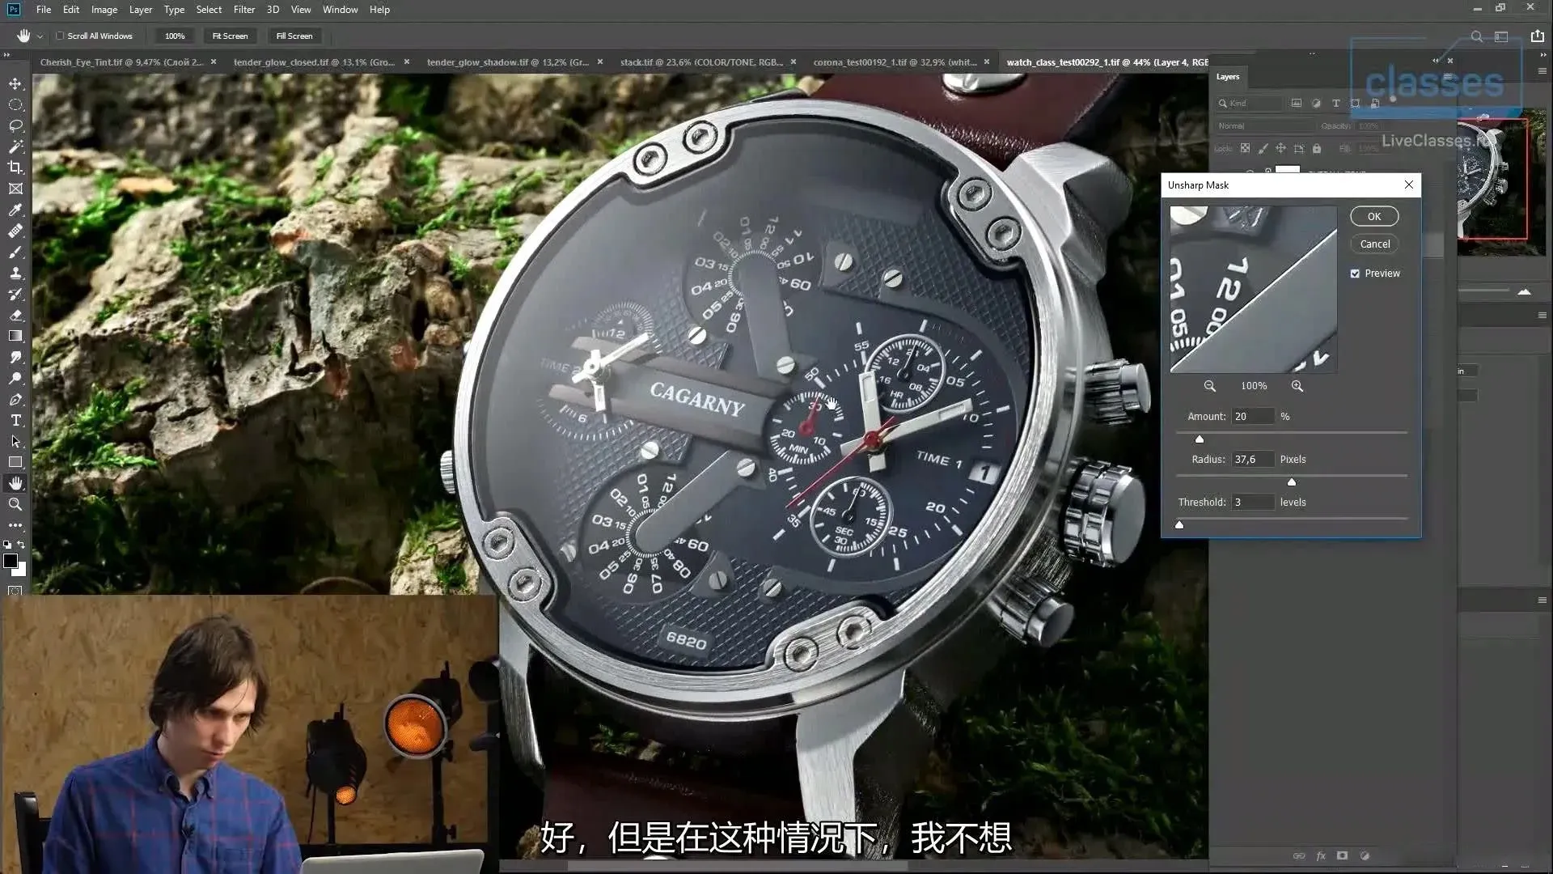The height and width of the screenshot is (874, 1553).
Task: Click the Amount slider handle
Action: (1200, 439)
